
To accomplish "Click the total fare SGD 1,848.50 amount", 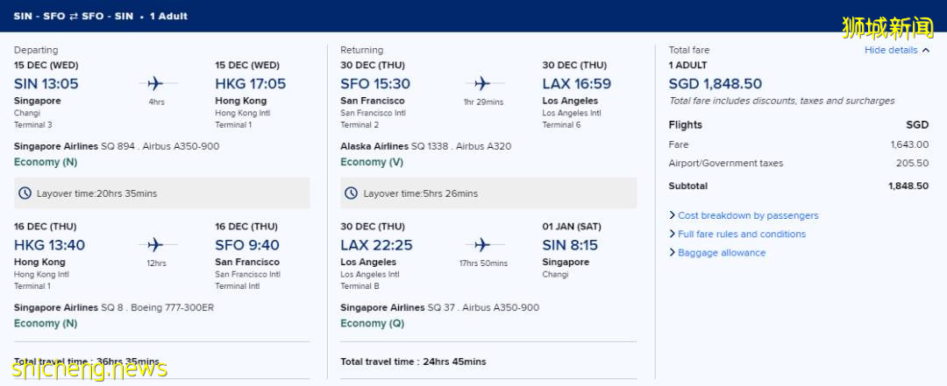I will [715, 84].
